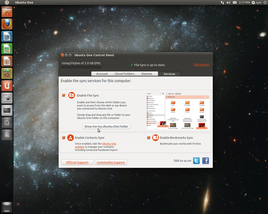Open the Trash in the launcher
The width and height of the screenshot is (268, 214).
[7, 207]
